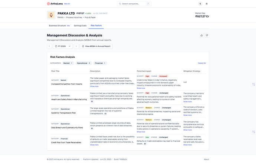Select 'Credit Risk from Trade Receivables' title
256x164 pixels.
point(66,143)
